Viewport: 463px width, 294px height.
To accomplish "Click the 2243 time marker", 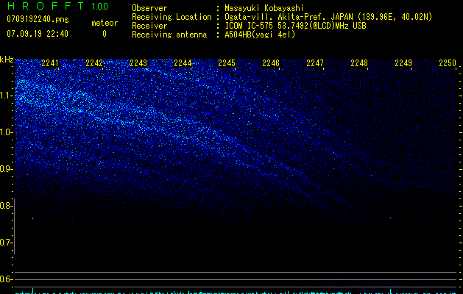I will (138, 63).
